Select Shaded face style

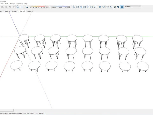click(x=115, y=7)
